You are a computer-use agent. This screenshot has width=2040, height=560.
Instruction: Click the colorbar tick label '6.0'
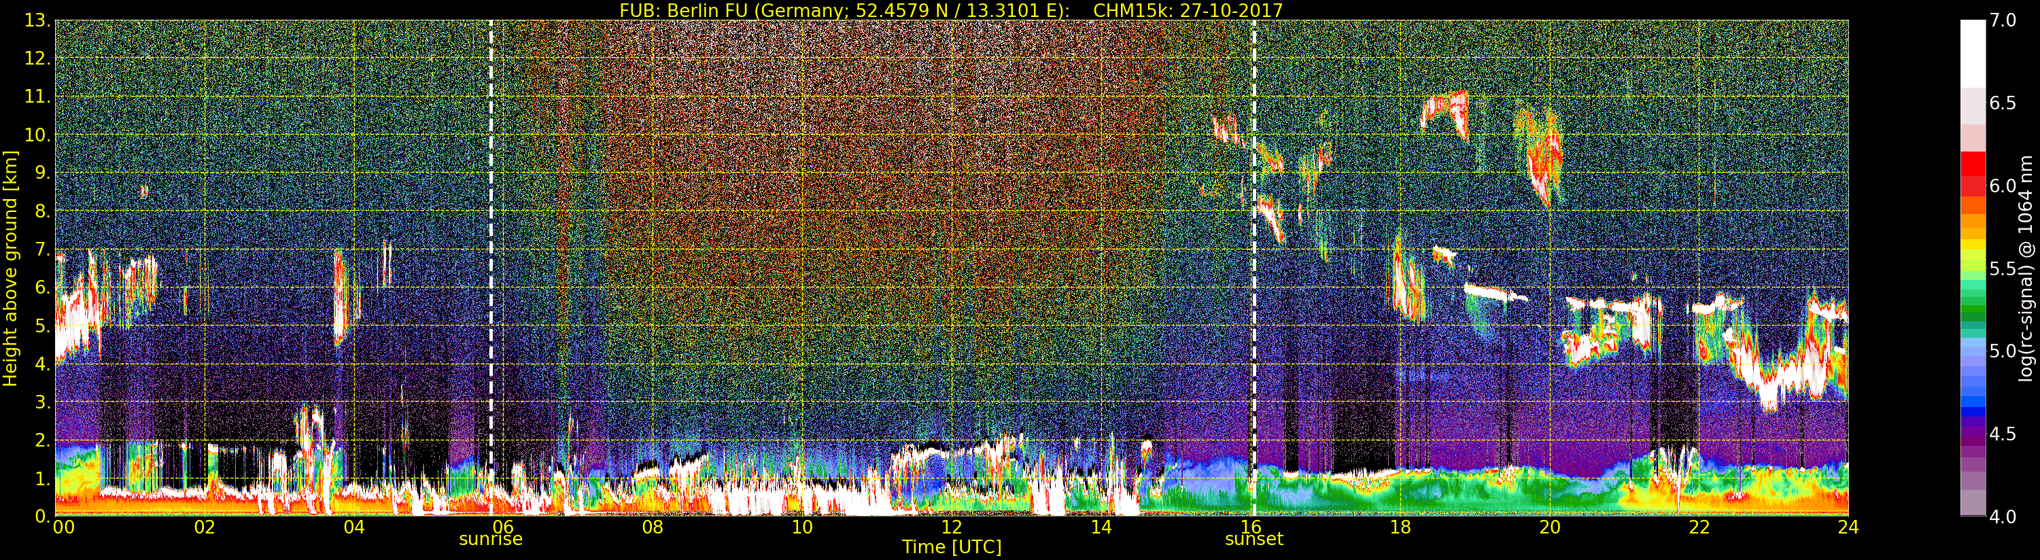coord(2003,186)
